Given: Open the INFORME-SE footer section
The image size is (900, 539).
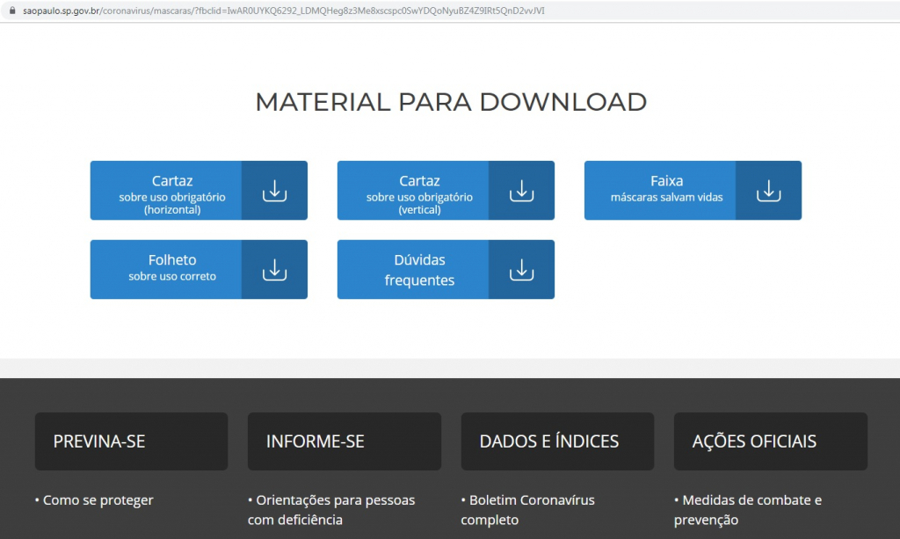Looking at the screenshot, I should 345,441.
